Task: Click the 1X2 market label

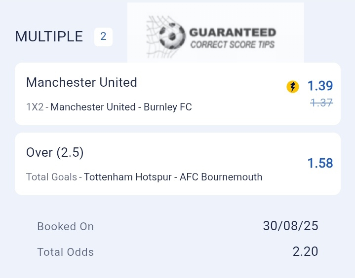Action: [35, 107]
